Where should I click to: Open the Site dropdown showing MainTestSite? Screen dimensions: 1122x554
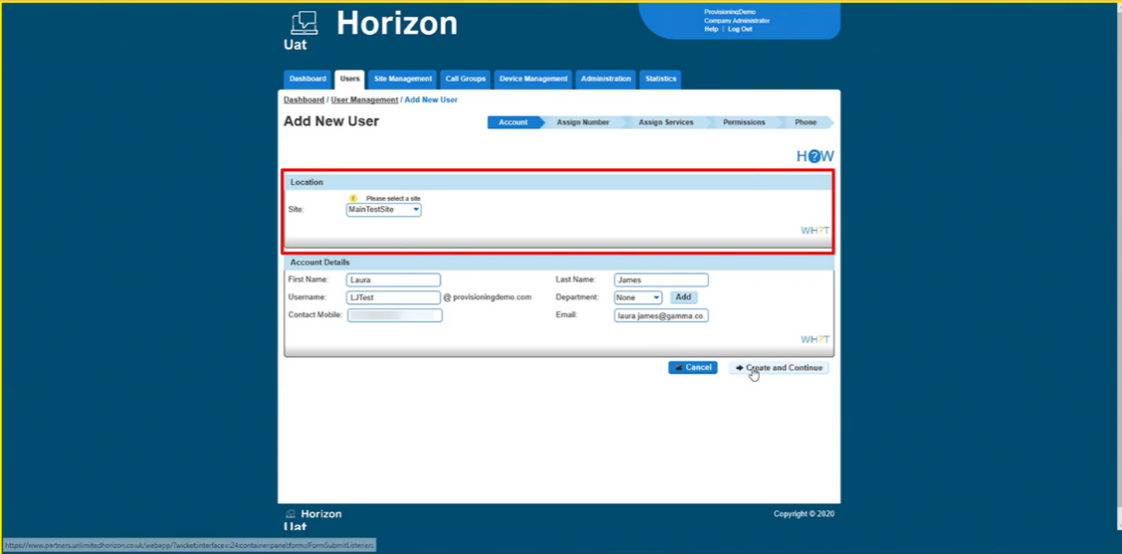384,210
